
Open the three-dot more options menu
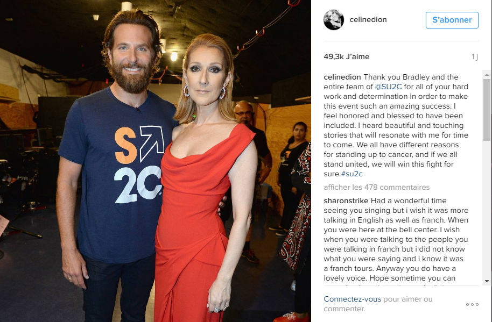pyautogui.click(x=472, y=304)
